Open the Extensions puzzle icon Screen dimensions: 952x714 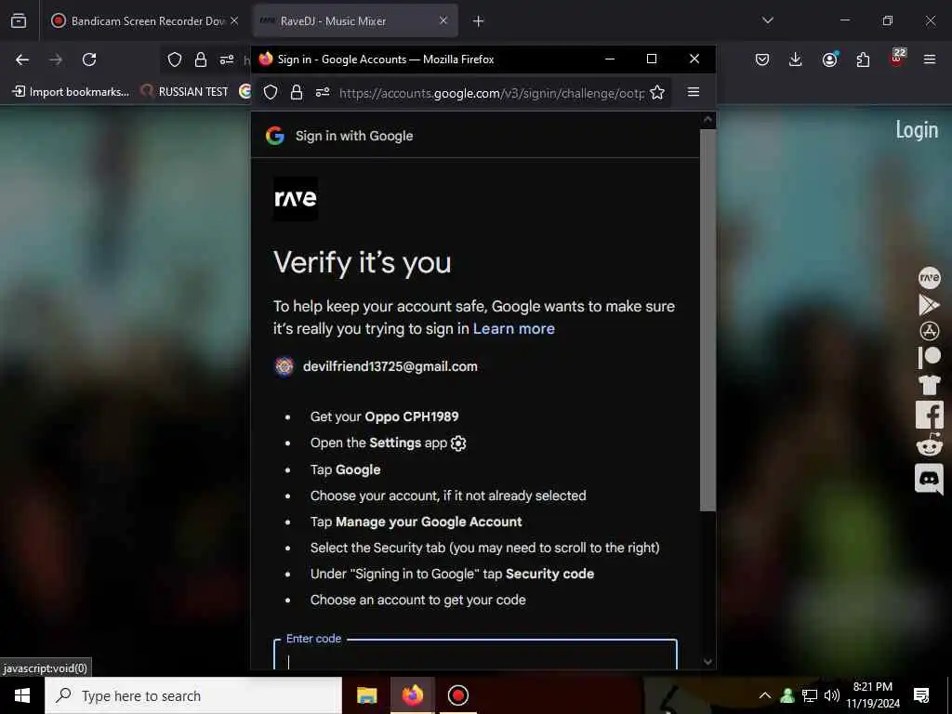pos(863,59)
